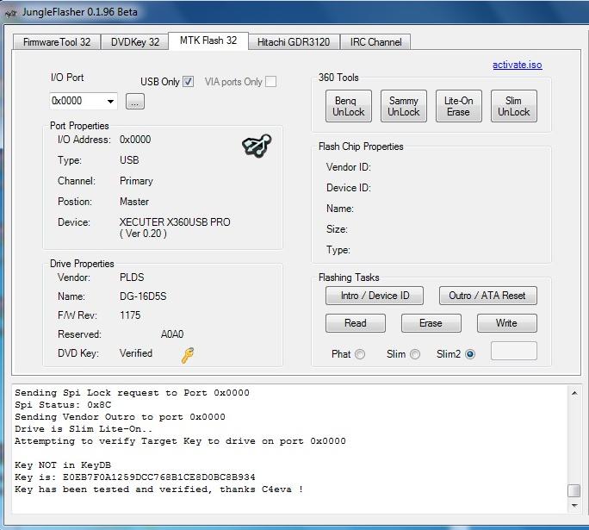Click the 'Attempting to verify Target Key' log line
The image size is (589, 530).
180,441
